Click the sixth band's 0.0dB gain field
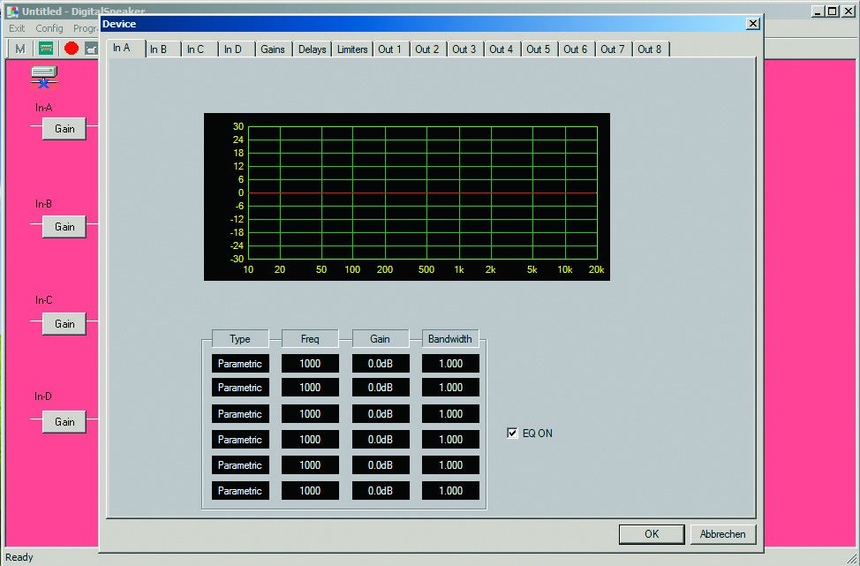860x566 pixels. click(381, 491)
